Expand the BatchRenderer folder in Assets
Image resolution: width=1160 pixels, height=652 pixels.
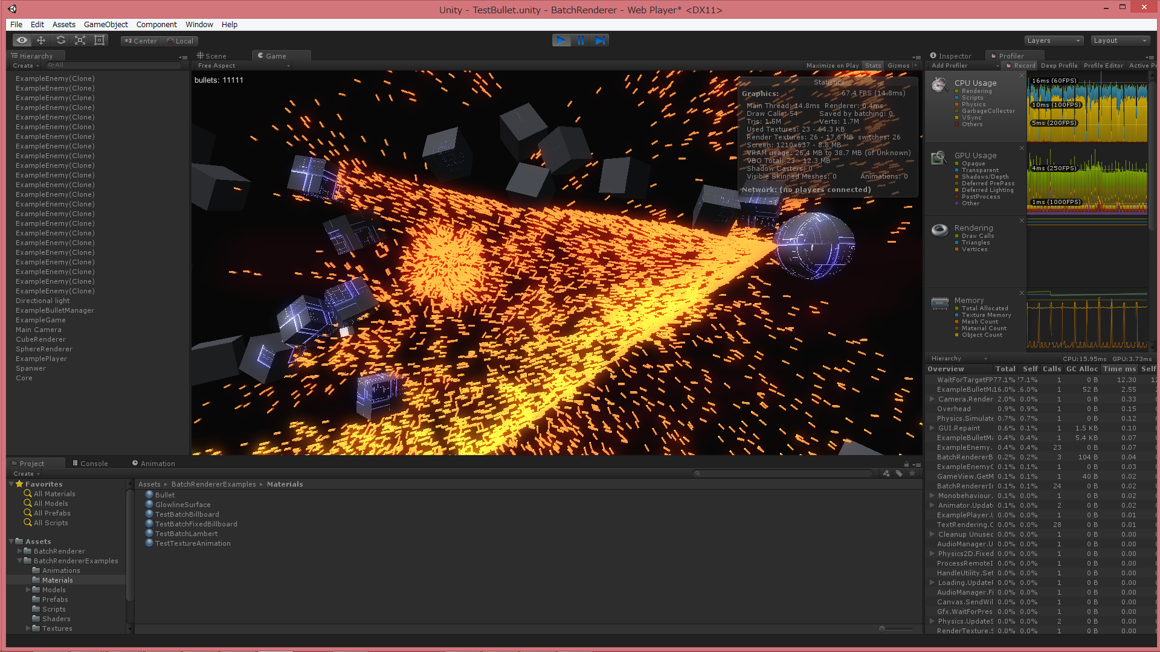[x=20, y=551]
